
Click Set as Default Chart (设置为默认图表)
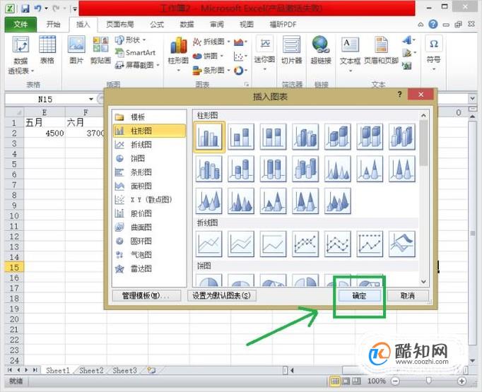tap(222, 295)
